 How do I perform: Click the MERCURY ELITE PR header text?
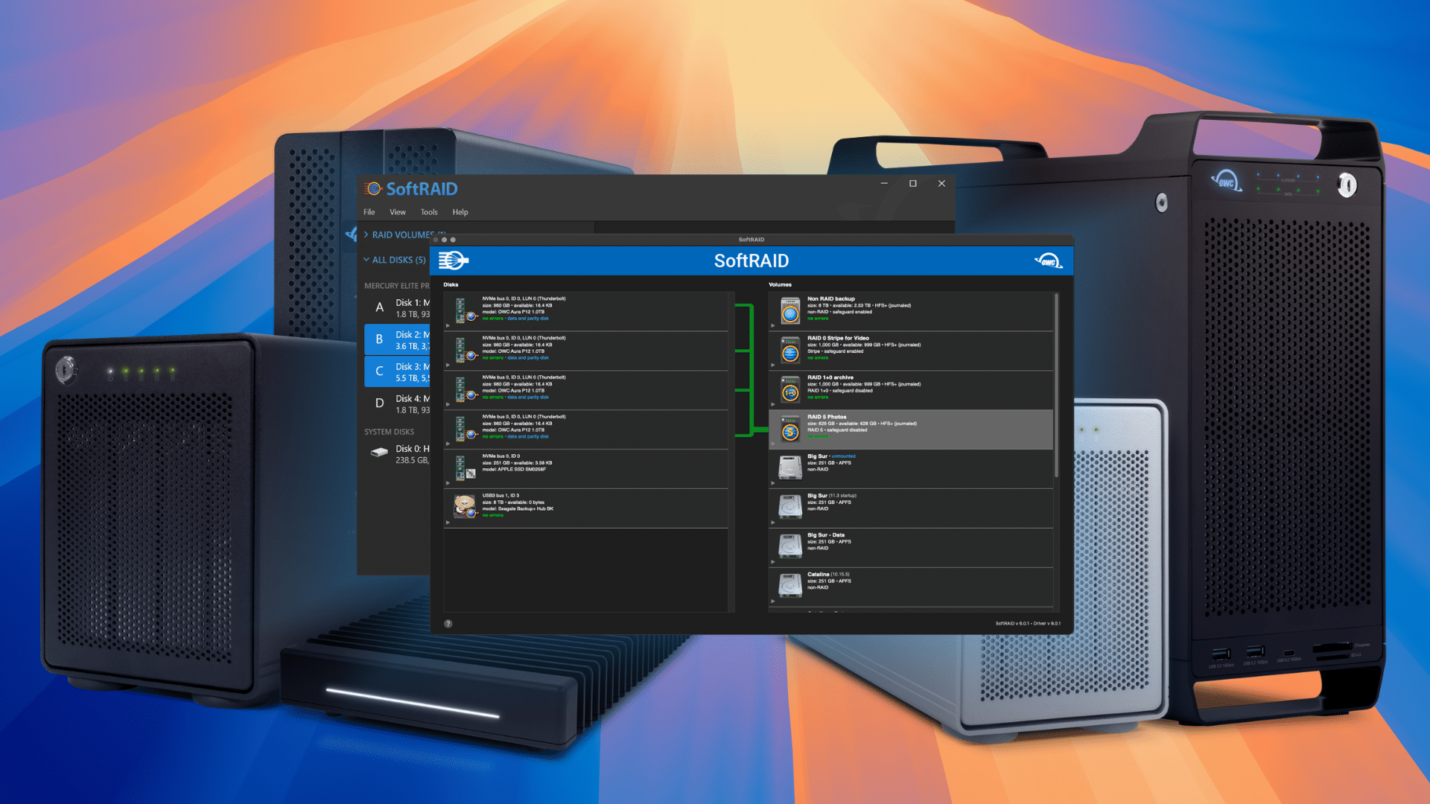pos(397,286)
